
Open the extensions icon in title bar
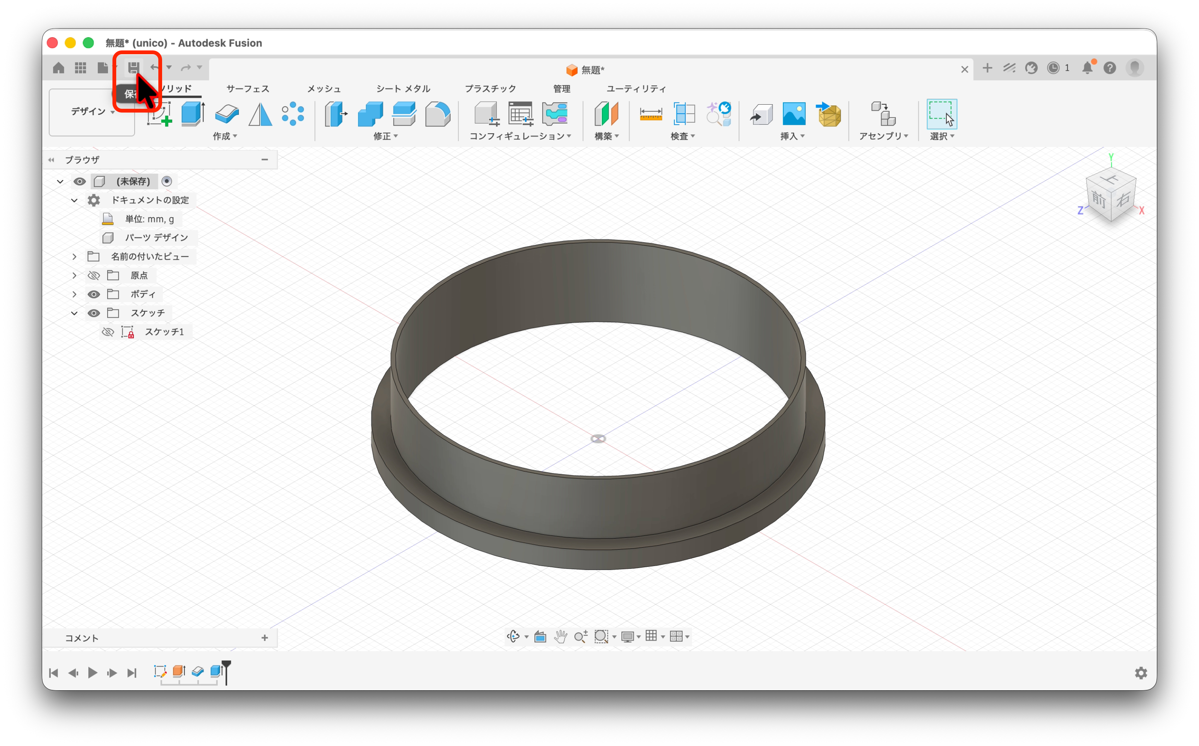[x=1031, y=68]
